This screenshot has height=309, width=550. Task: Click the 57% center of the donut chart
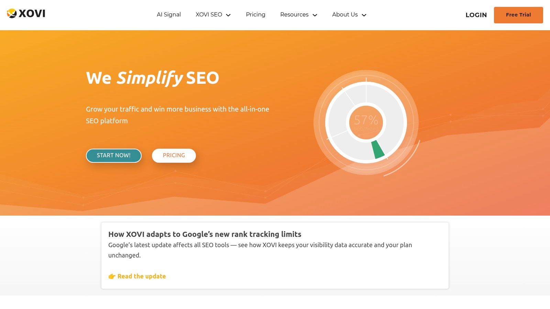coord(366,122)
